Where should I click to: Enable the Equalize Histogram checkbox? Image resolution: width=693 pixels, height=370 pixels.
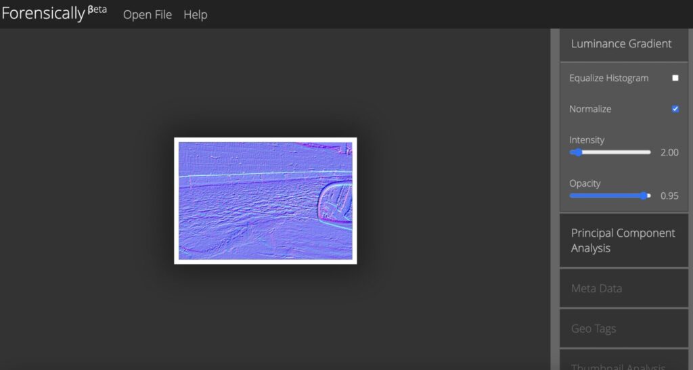tap(675, 78)
